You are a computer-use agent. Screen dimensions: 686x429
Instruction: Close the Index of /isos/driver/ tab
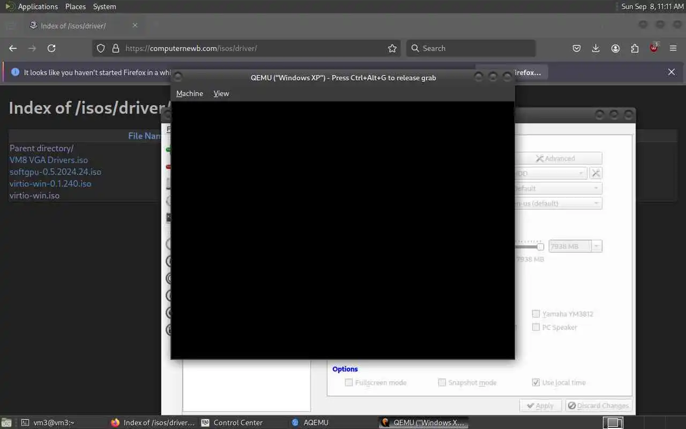(135, 25)
